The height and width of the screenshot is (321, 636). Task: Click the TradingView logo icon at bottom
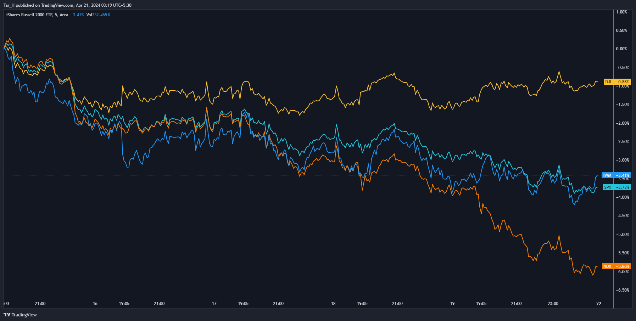pyautogui.click(x=7, y=315)
